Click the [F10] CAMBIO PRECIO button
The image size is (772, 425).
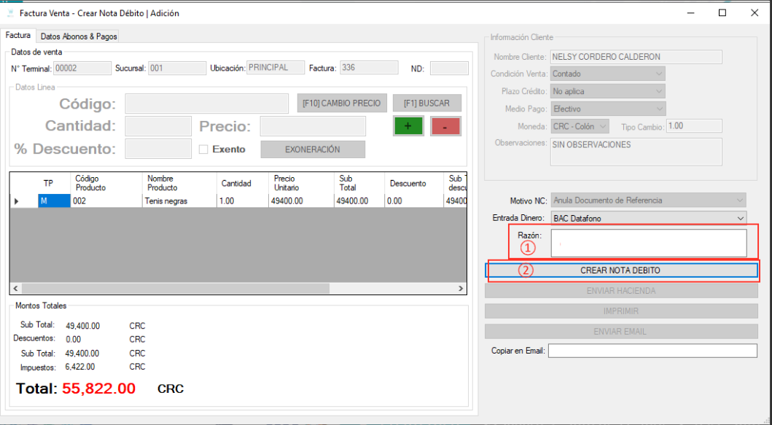[x=342, y=104]
